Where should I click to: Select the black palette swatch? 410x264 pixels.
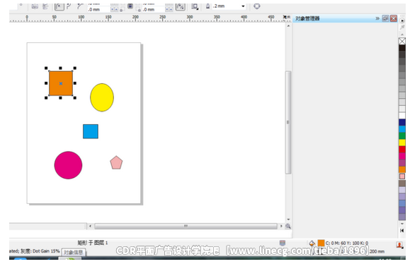tap(402, 48)
